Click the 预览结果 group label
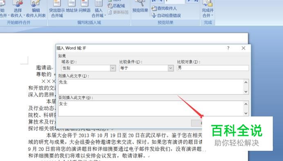The height and width of the screenshot is (161, 283). (166, 22)
